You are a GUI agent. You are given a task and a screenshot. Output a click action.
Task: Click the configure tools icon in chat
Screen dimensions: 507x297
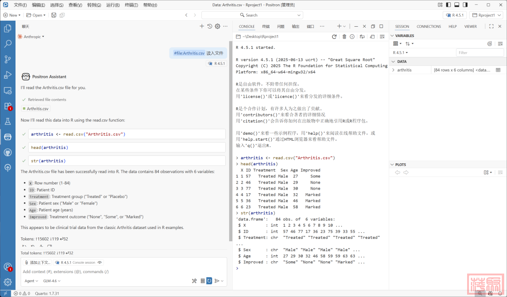click(194, 281)
